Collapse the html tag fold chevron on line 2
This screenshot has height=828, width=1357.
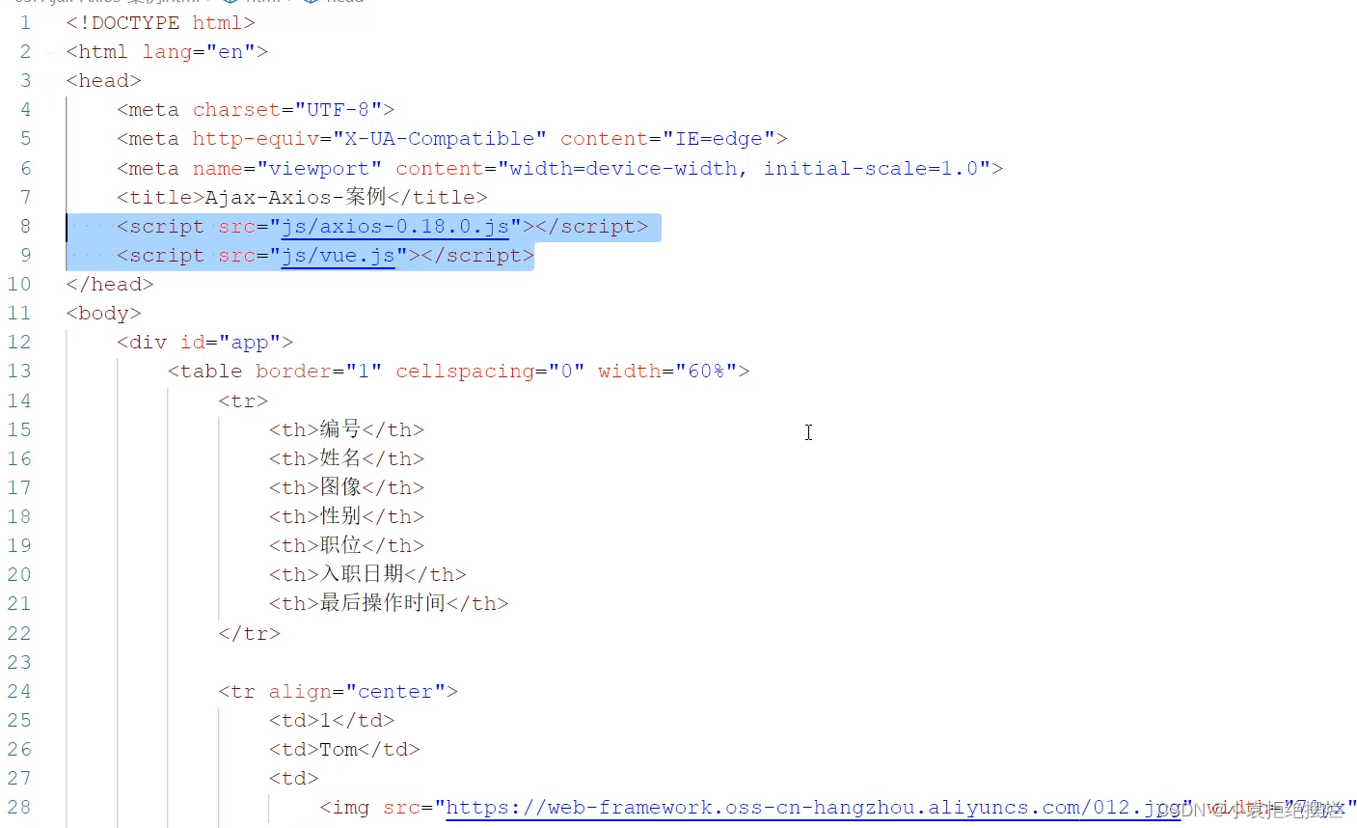coord(51,52)
